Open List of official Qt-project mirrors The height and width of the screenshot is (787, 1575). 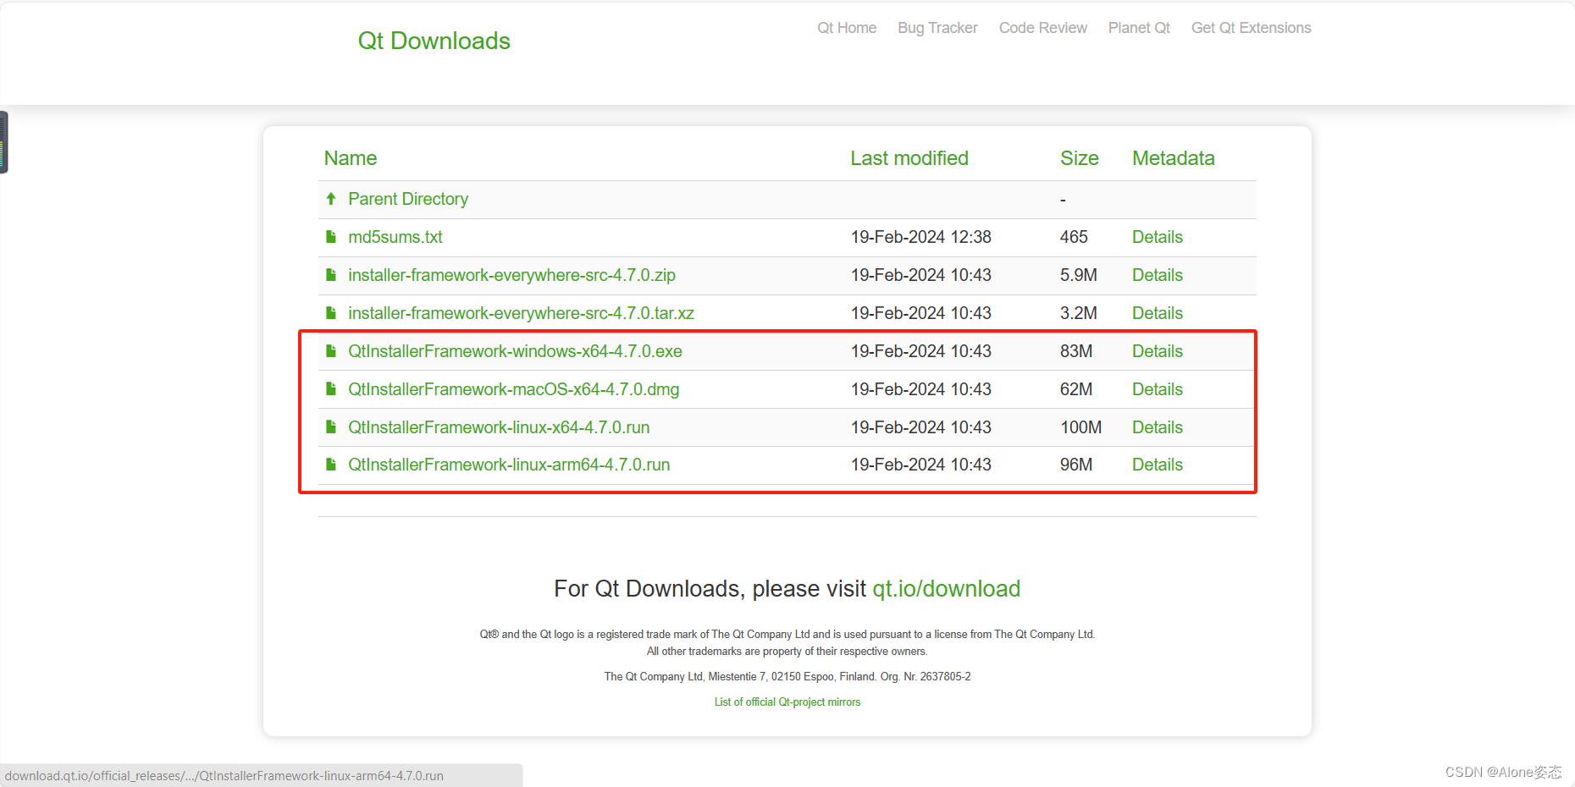[787, 702]
